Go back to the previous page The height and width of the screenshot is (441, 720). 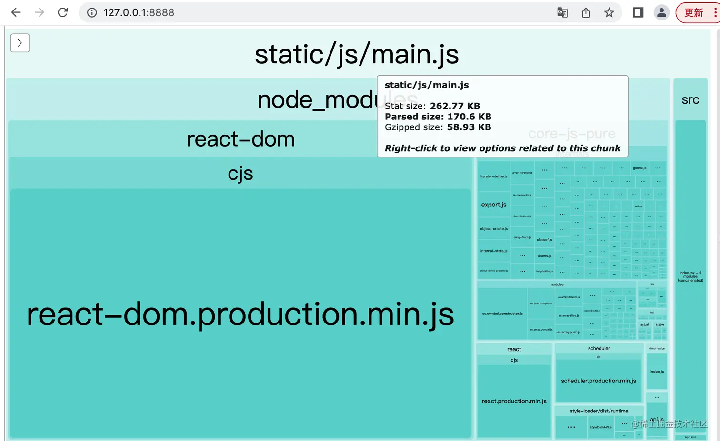16,12
